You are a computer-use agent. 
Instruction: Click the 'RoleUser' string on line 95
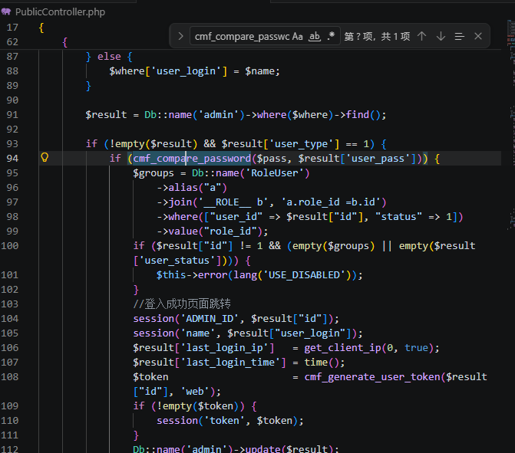pos(275,173)
